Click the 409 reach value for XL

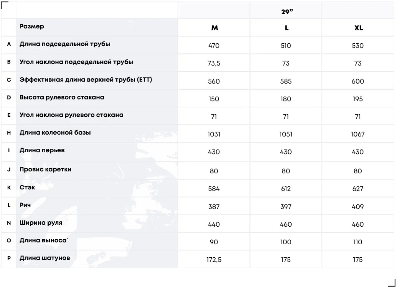coord(358,206)
